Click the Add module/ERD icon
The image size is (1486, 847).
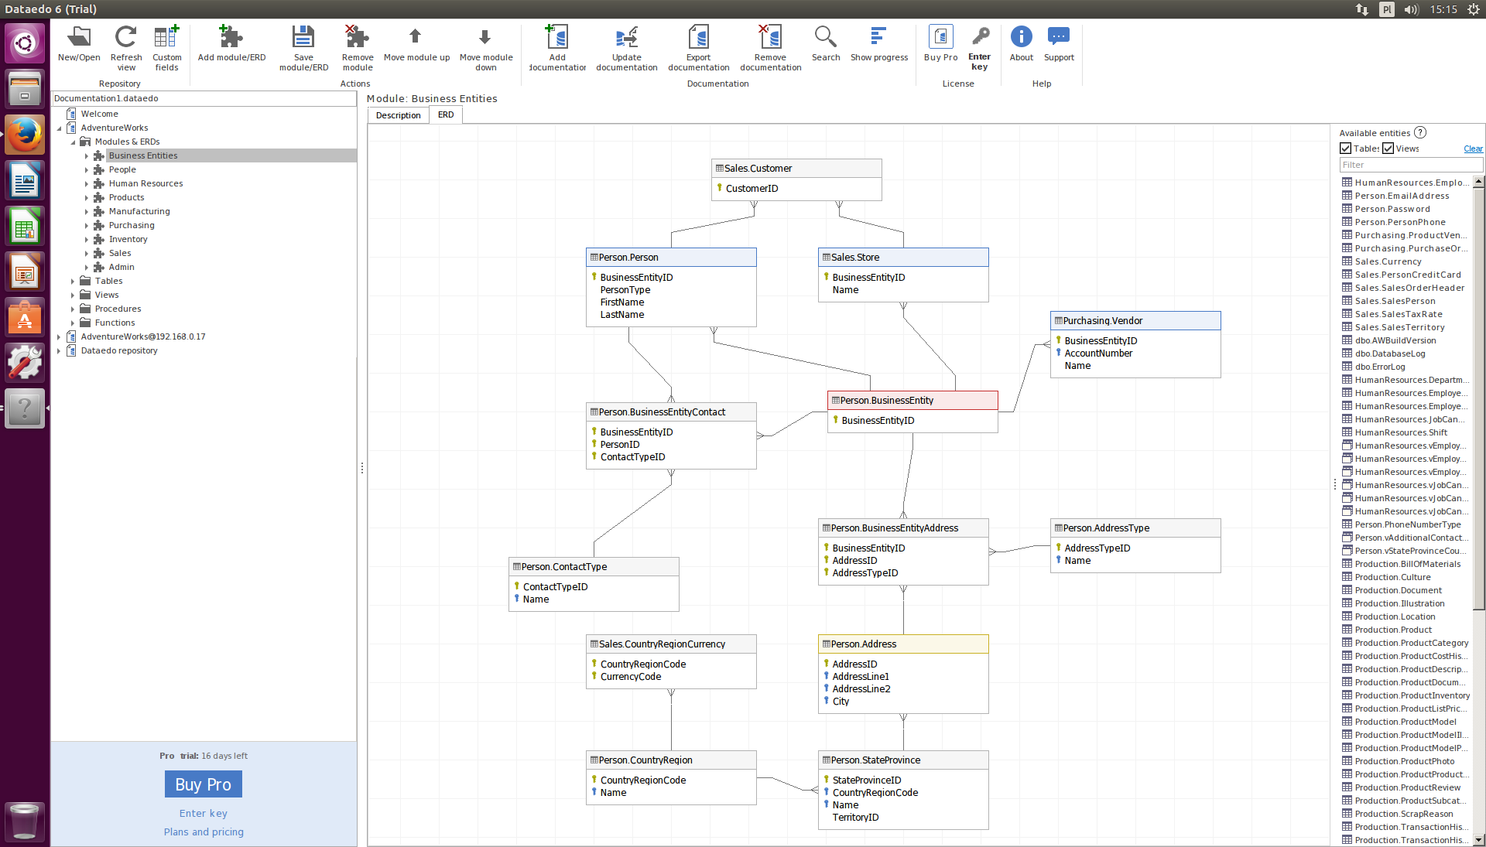(x=231, y=37)
